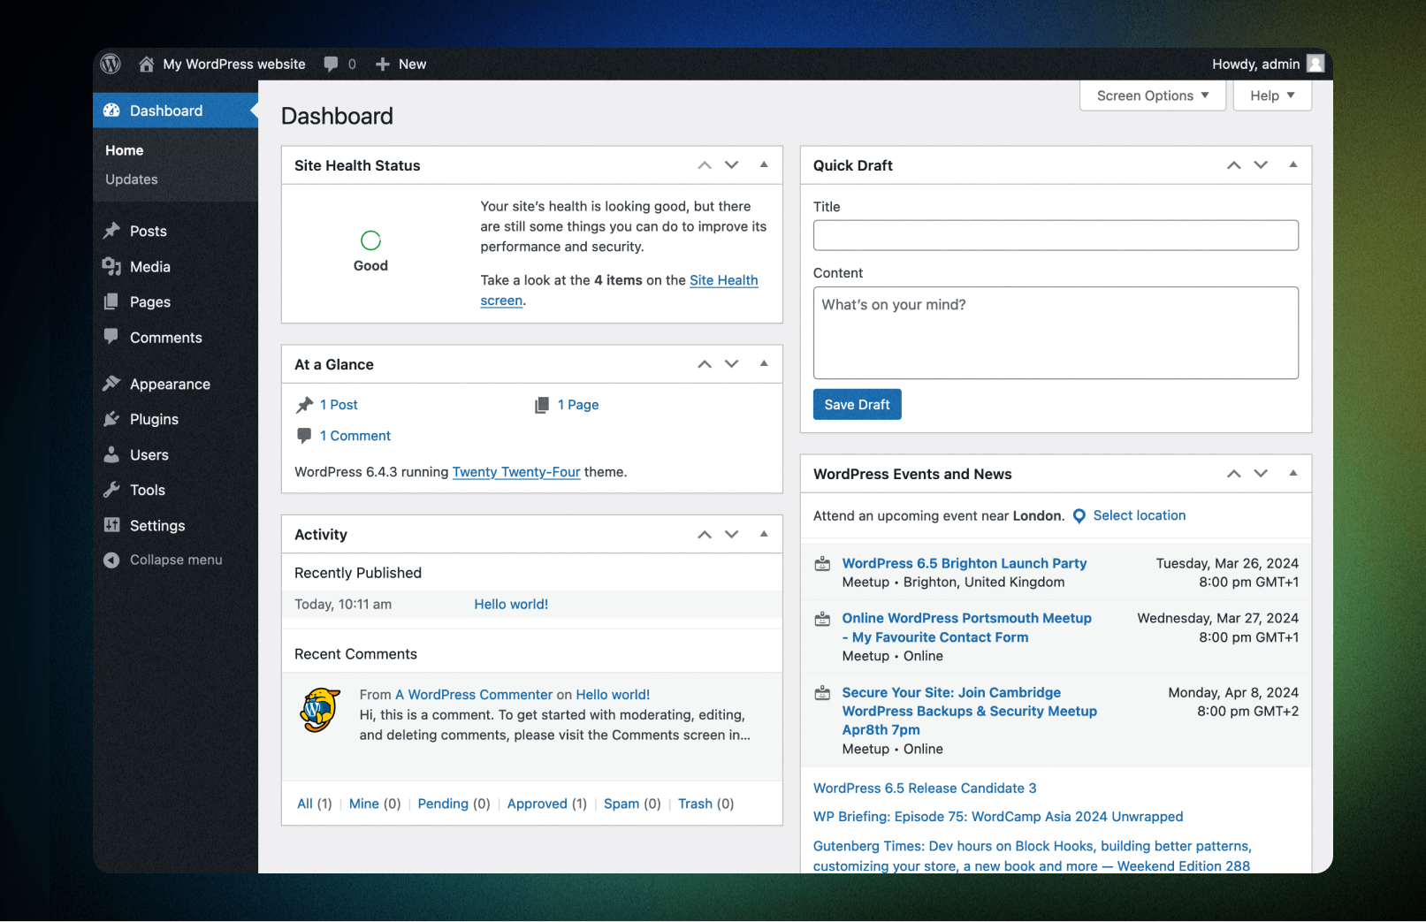The height and width of the screenshot is (922, 1426).
Task: Filter comments by Pending (0)
Action: click(x=454, y=804)
